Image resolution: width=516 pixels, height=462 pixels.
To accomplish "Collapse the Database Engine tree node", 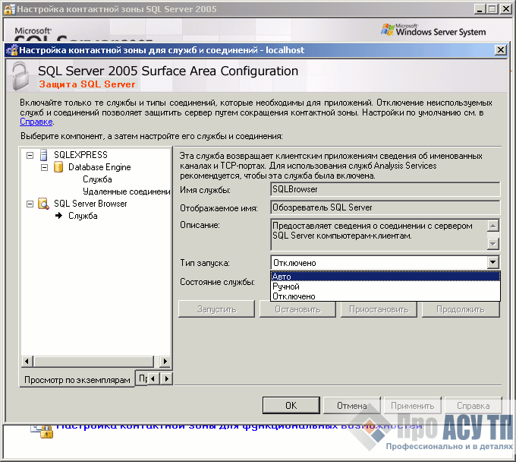I will pos(45,167).
